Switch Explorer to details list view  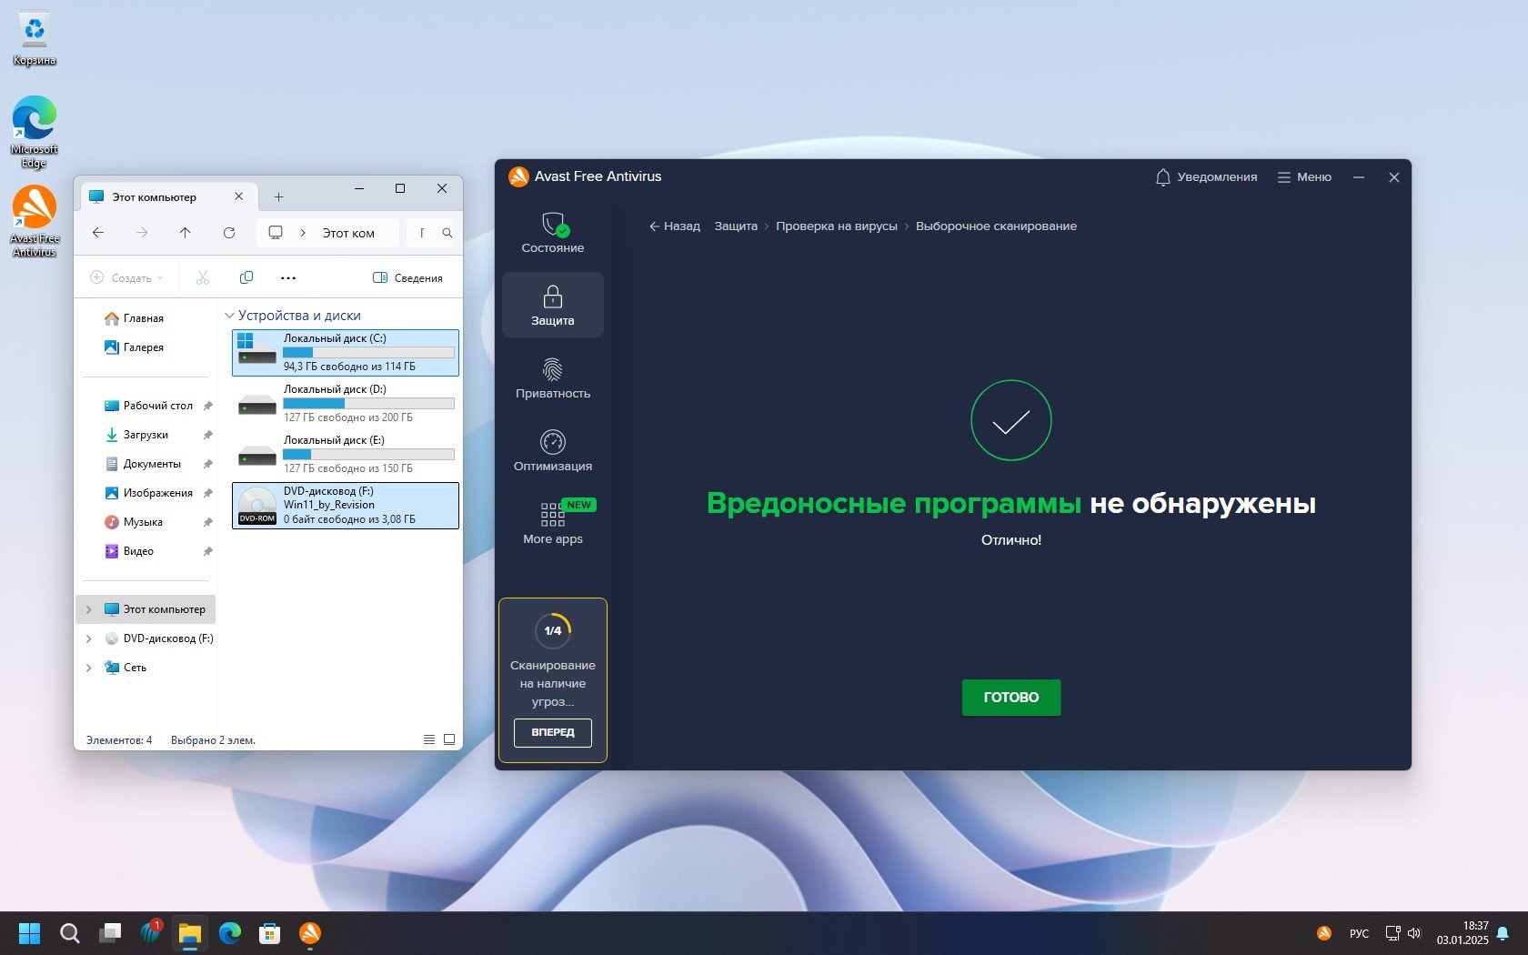pyautogui.click(x=429, y=739)
